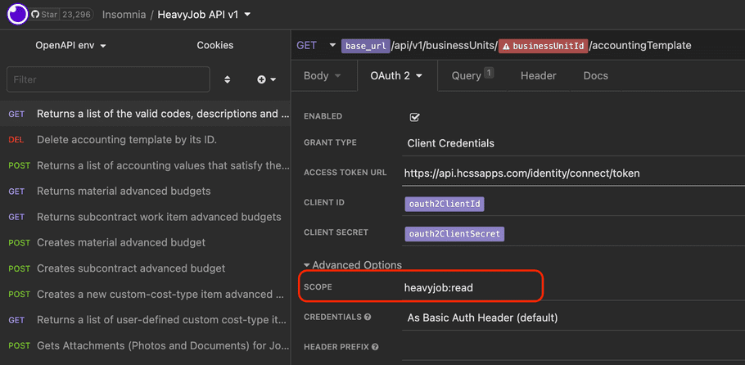Screen dimensions: 745x365
Task: Switch to the Query tab
Action: click(472, 75)
